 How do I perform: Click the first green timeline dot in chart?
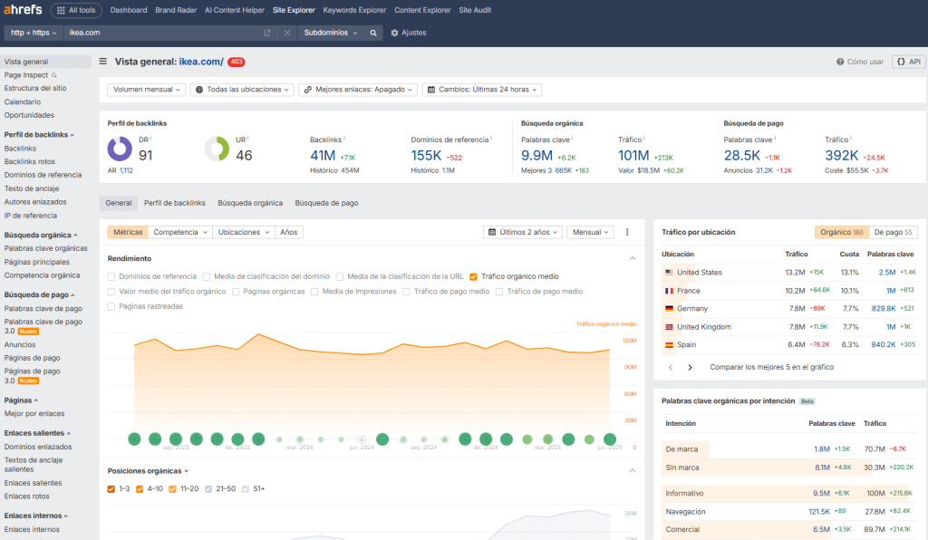134,439
